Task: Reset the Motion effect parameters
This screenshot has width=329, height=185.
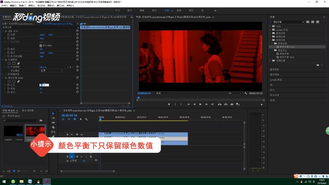Action: pos(77,31)
